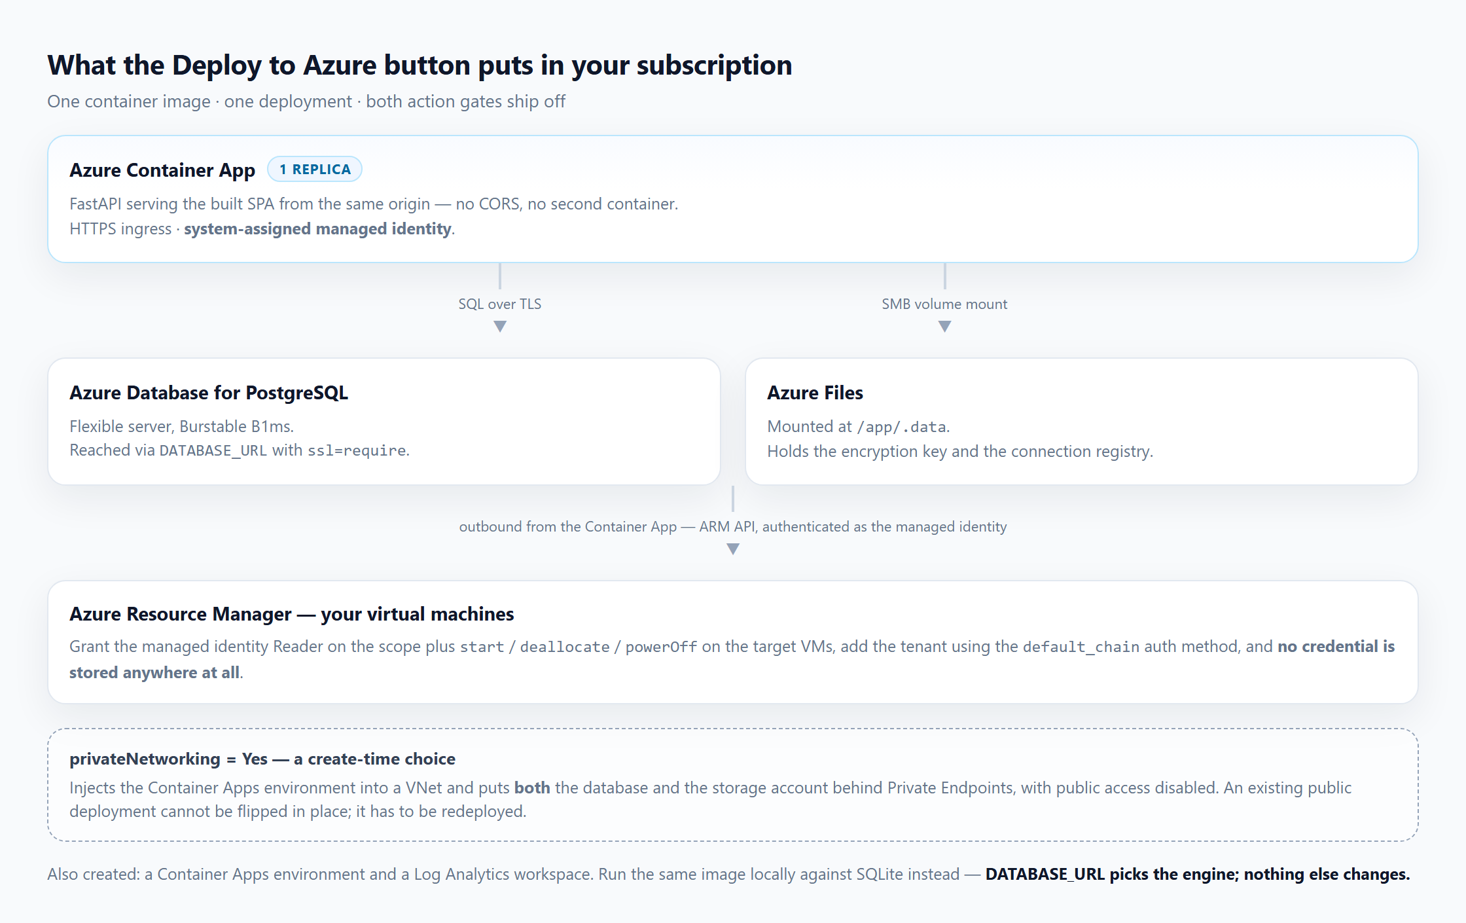Click the "Also created: a Container Apps environment" text
The width and height of the screenshot is (1466, 923).
320,874
